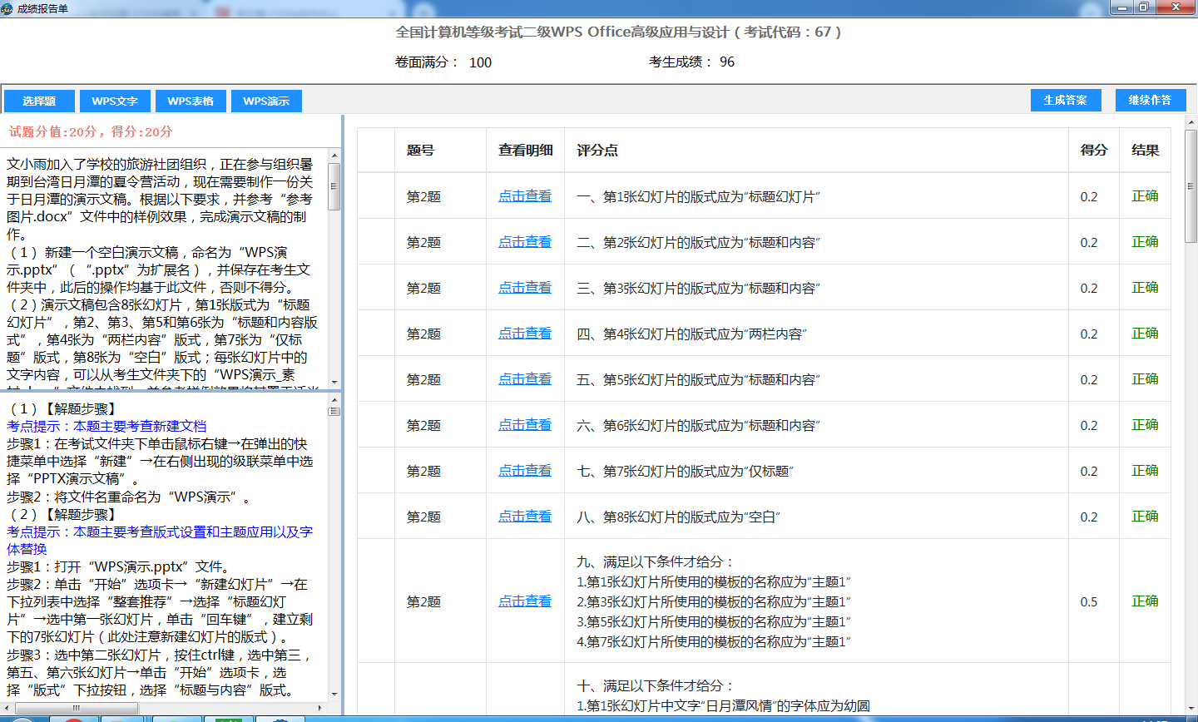Click 正确 result in 第4张幻灯片 两栏内容 row
Image resolution: width=1198 pixels, height=722 pixels.
point(1145,334)
